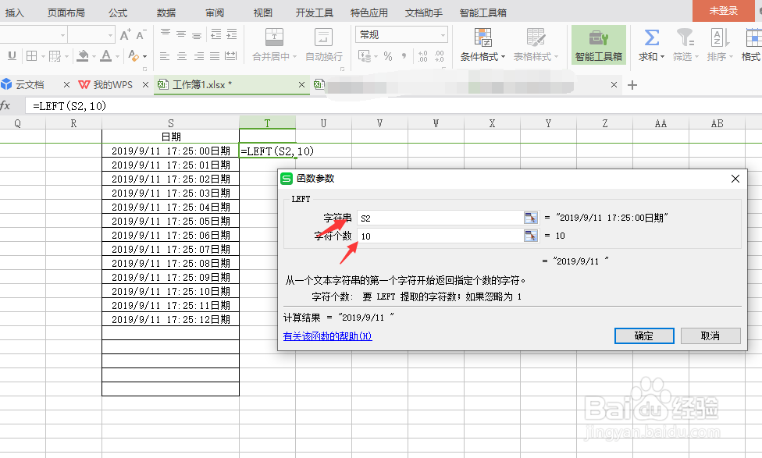
Task: Decrease indent icon
Action: pyautogui.click(x=215, y=34)
